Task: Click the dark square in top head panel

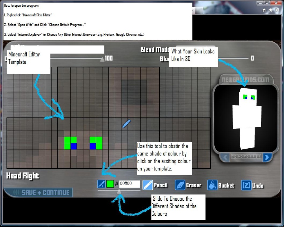Action: coord(134,93)
